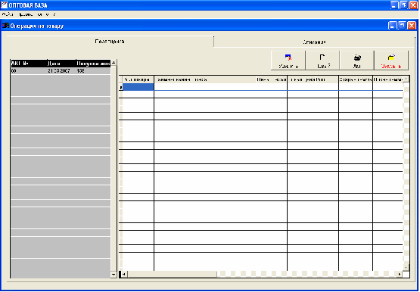
Task: Select the act row numbered 60
Action: pos(61,71)
